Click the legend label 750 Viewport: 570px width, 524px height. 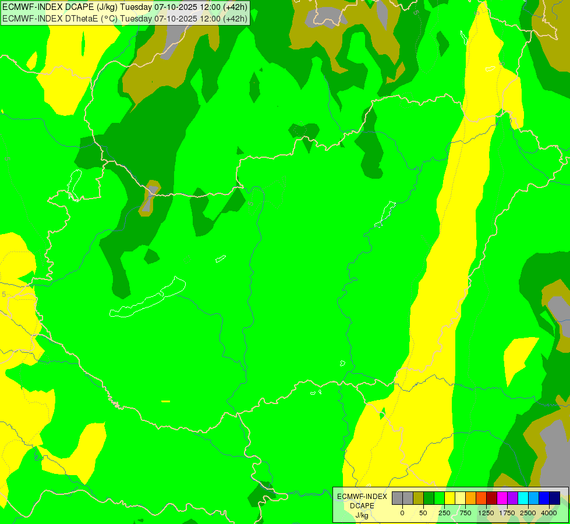click(465, 513)
